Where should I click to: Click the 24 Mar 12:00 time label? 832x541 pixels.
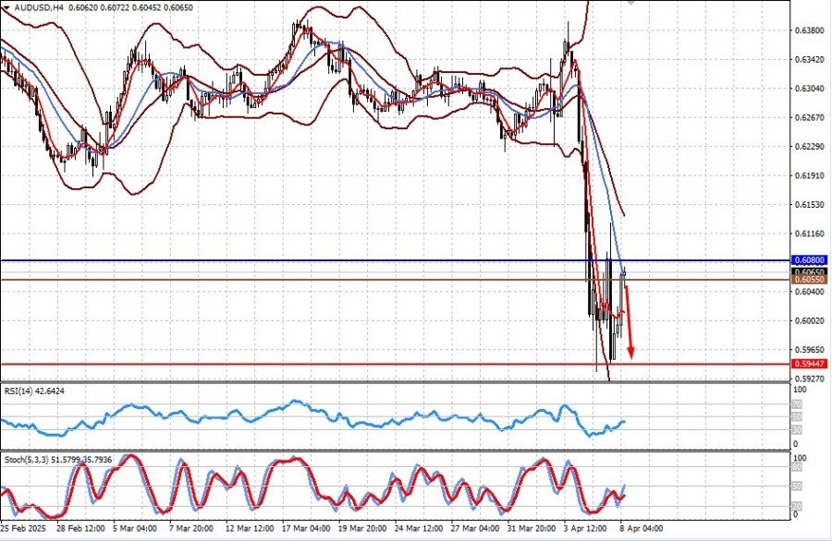point(419,529)
